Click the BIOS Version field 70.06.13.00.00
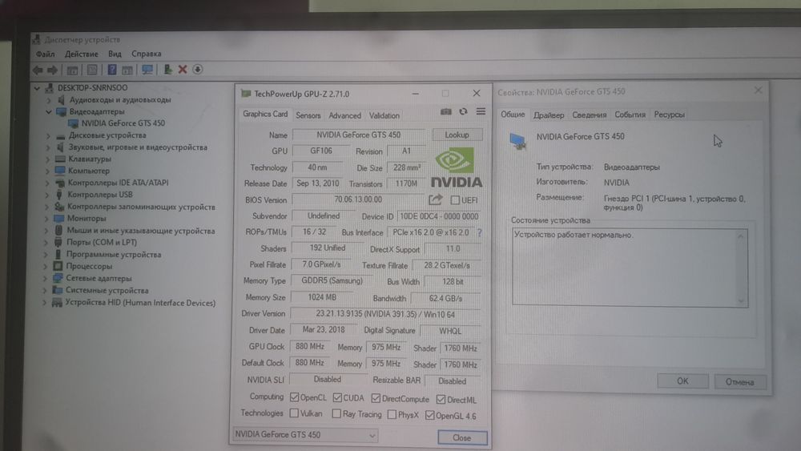 pyautogui.click(x=358, y=199)
